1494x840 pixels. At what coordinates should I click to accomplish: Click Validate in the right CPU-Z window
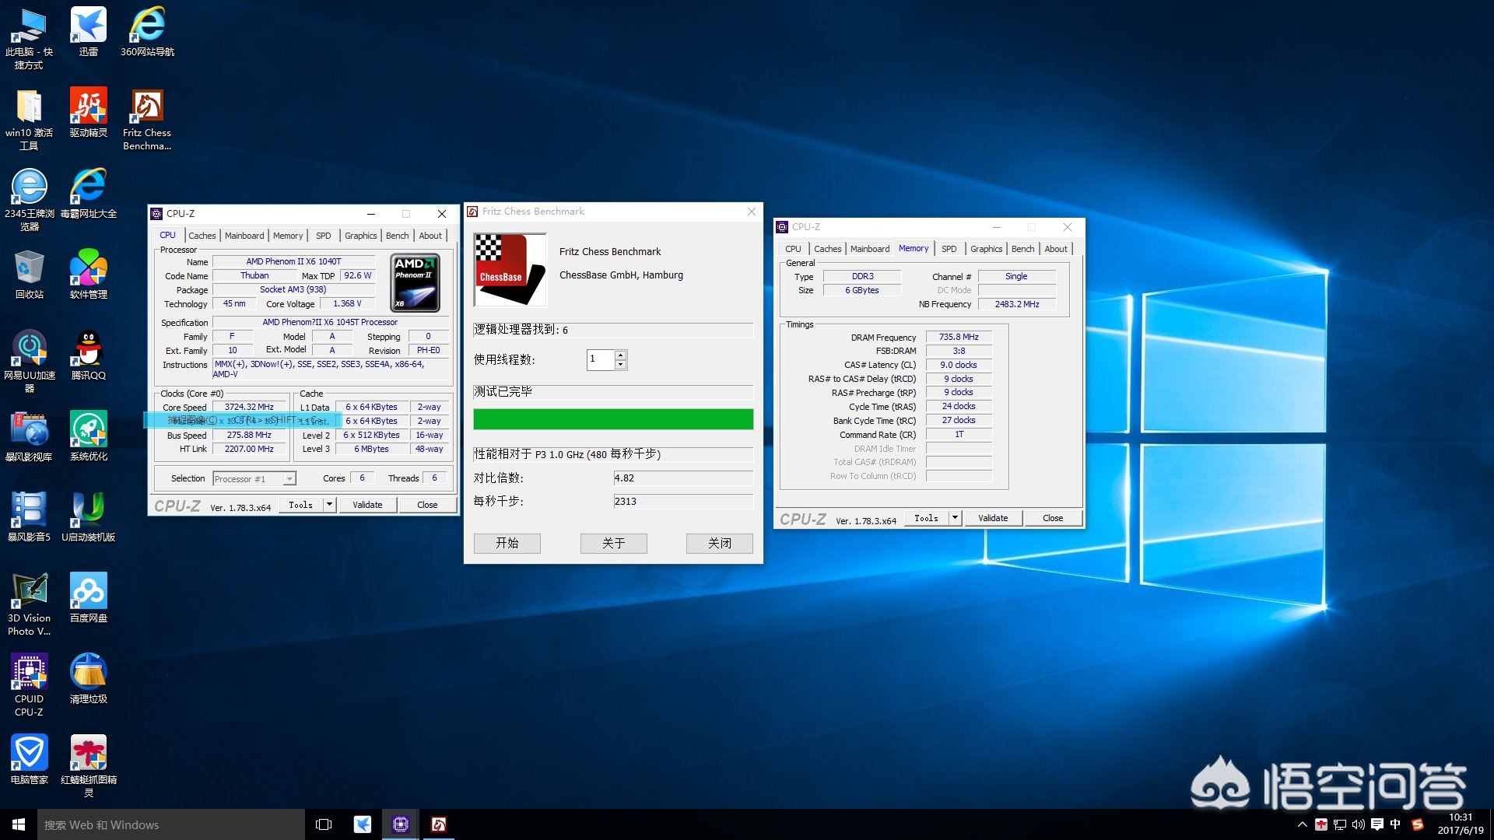pyautogui.click(x=993, y=518)
